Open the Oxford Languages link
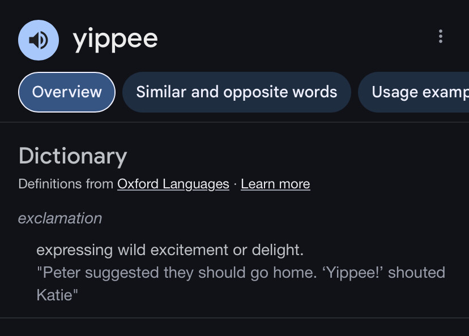 (x=173, y=184)
